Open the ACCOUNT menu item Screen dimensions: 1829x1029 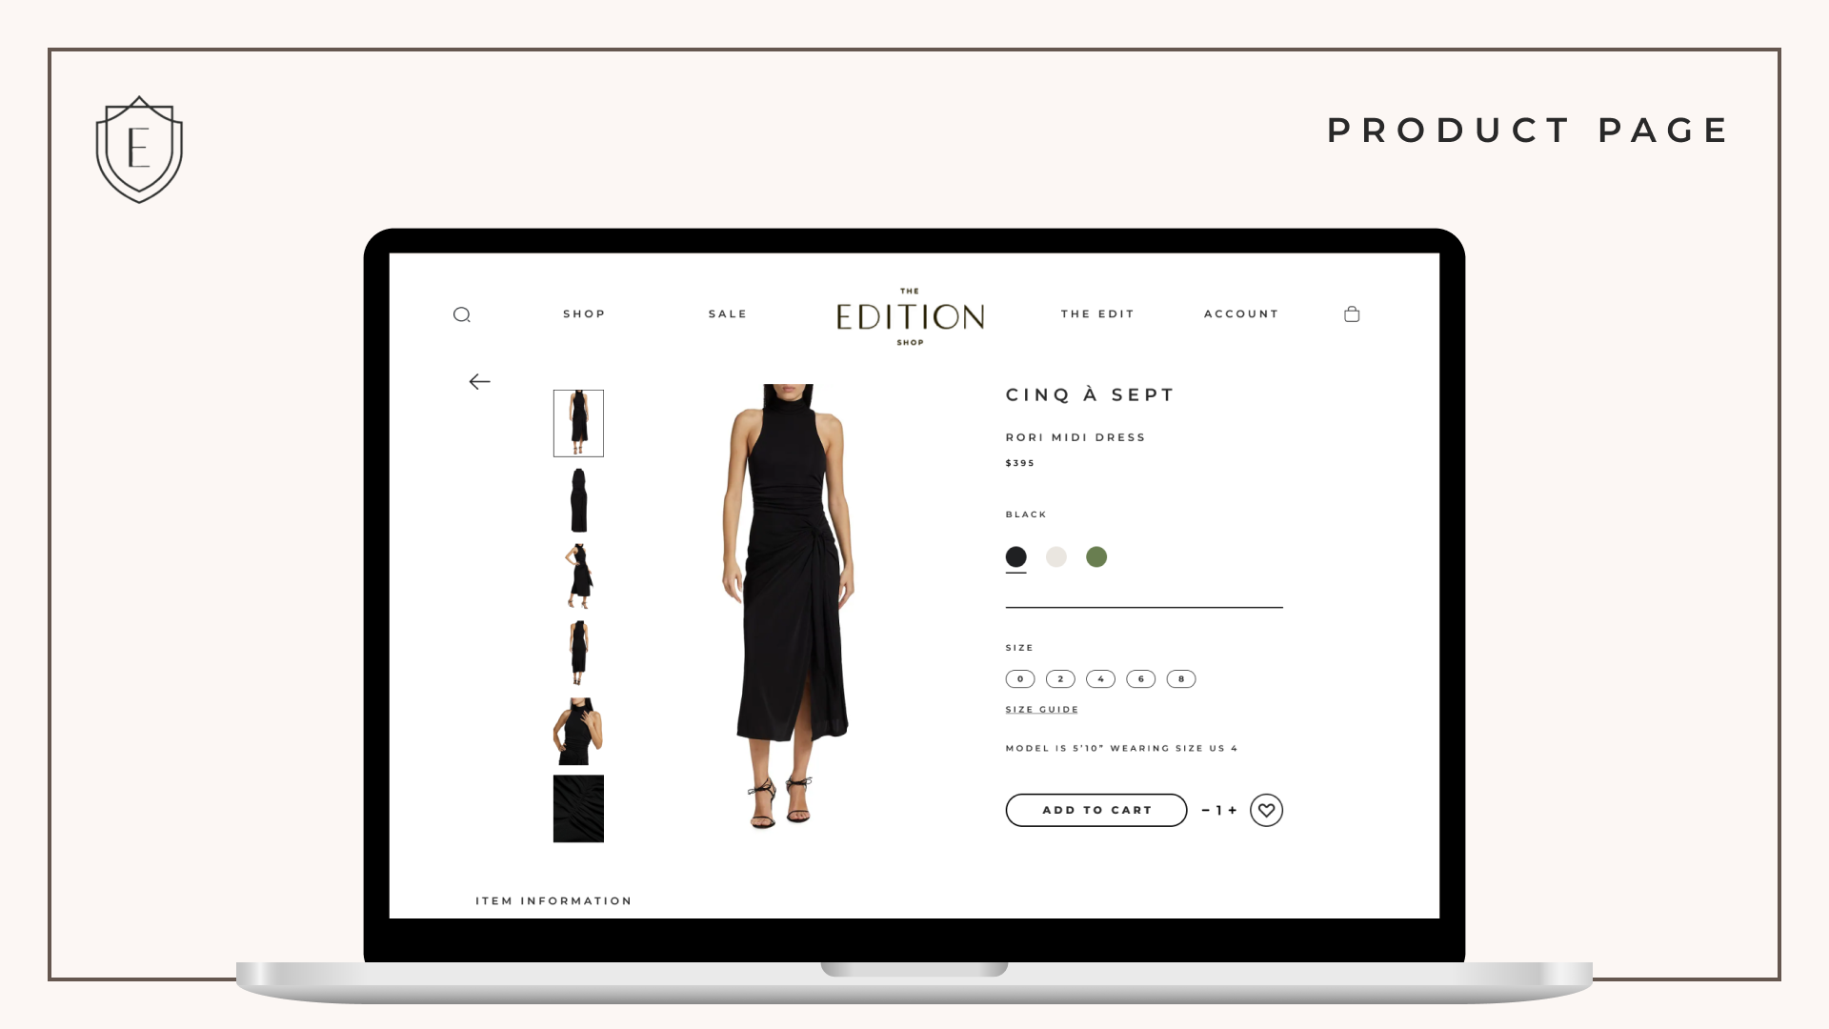(1241, 313)
